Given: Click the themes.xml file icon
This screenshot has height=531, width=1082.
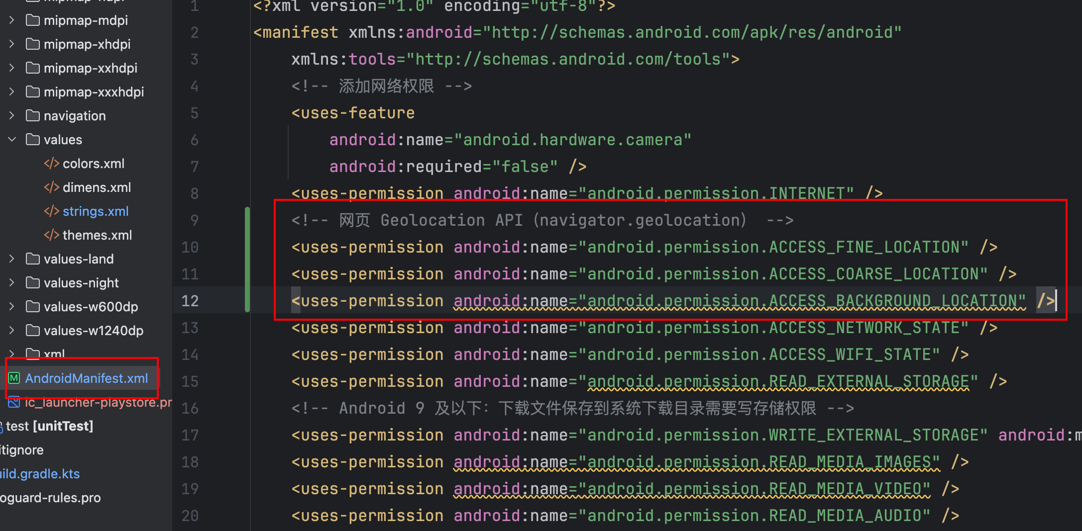Looking at the screenshot, I should point(52,235).
